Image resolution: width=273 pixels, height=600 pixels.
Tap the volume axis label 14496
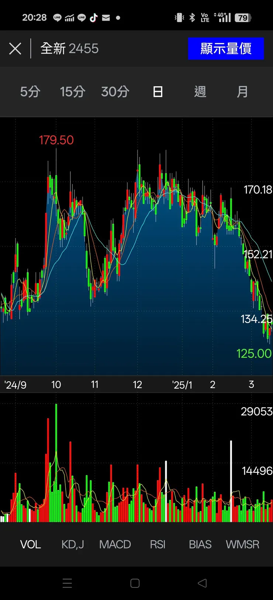(x=257, y=471)
